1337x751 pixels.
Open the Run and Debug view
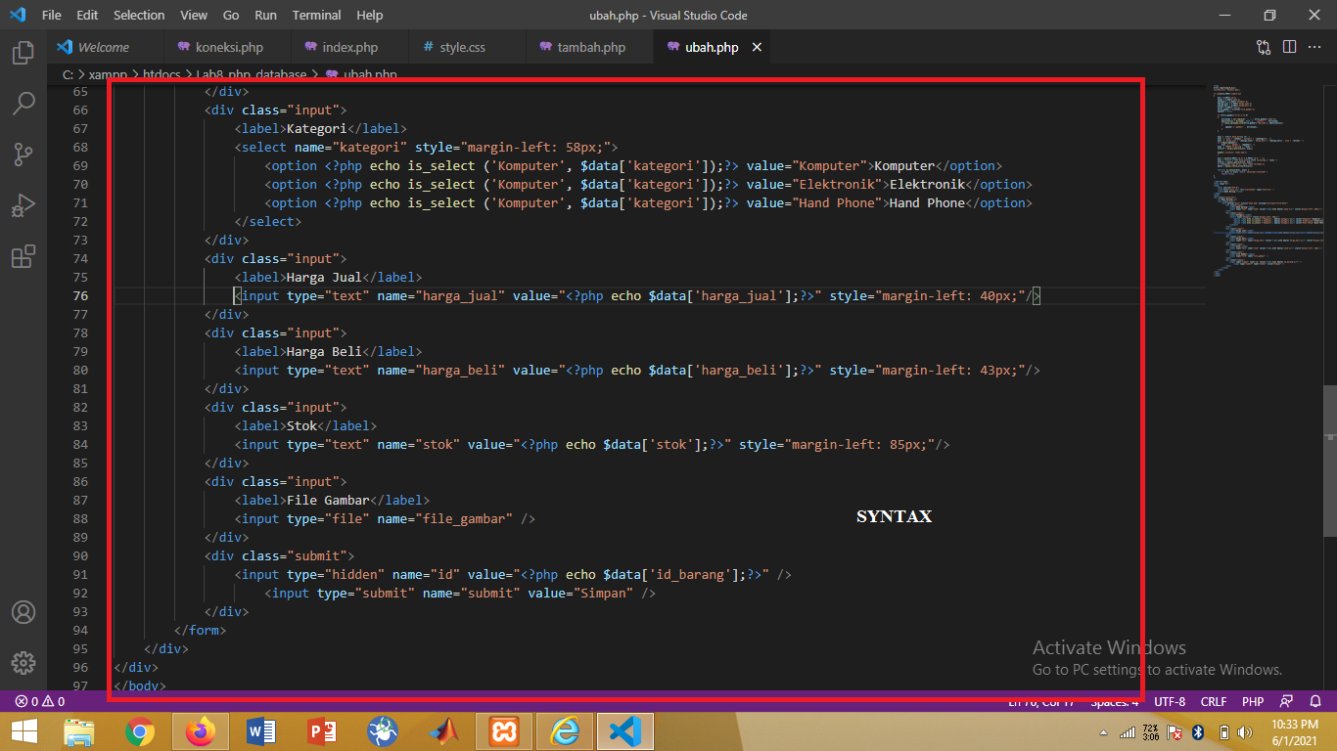[x=23, y=204]
